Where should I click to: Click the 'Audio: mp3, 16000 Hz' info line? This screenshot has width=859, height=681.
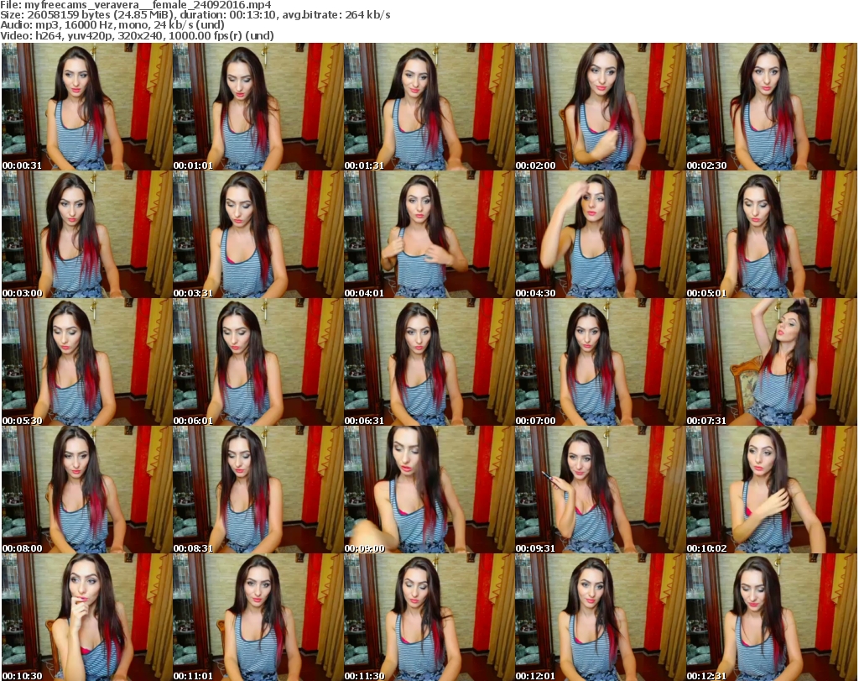(112, 24)
